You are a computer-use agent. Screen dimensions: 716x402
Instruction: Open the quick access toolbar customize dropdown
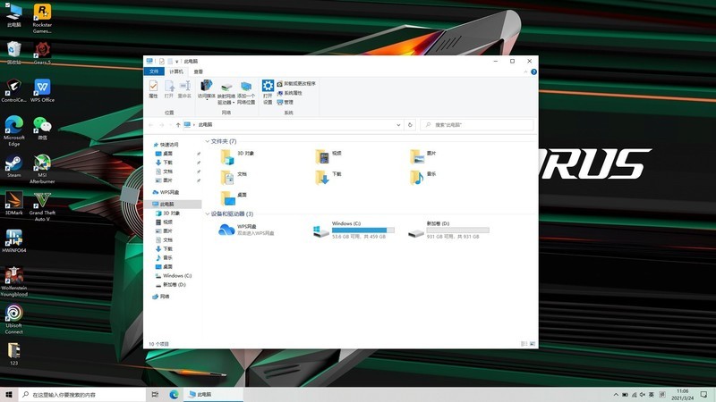point(176,61)
